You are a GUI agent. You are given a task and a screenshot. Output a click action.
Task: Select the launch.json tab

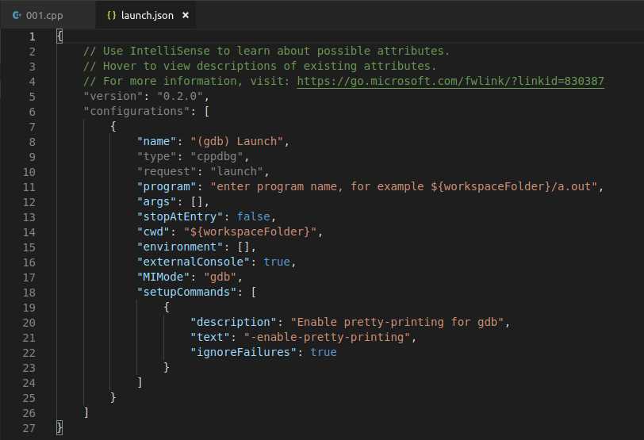click(147, 15)
